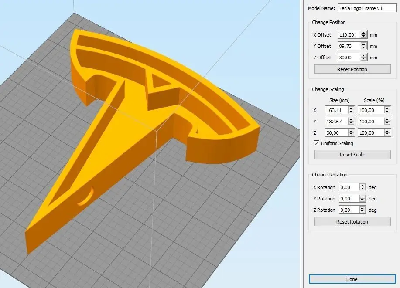Decrease Z Offset with down arrow
Image resolution: width=400 pixels, height=288 pixels.
[364, 59]
